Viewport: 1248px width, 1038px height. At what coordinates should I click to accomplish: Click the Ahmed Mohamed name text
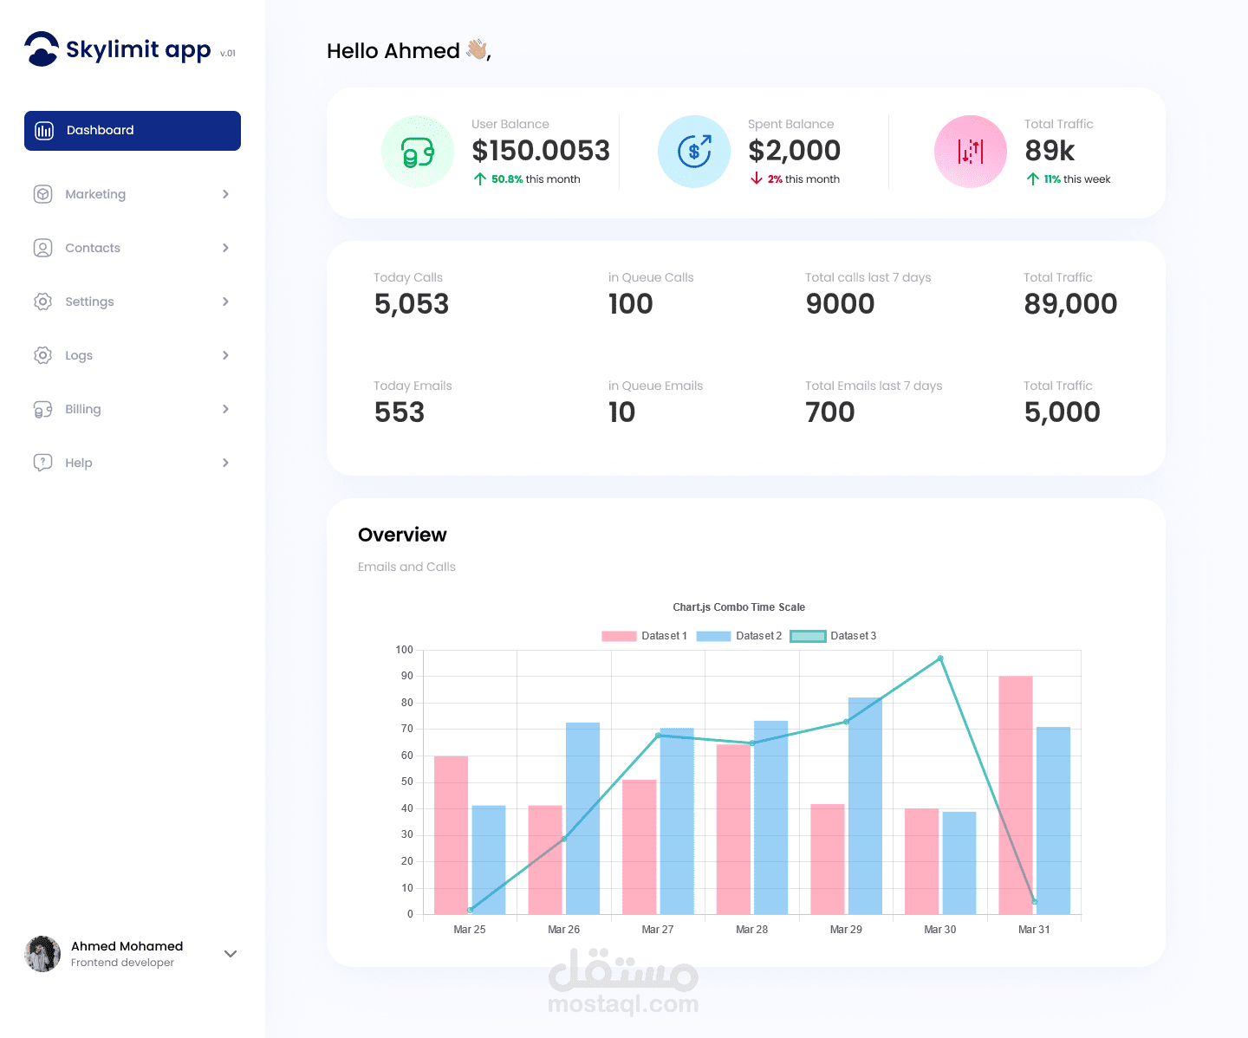(x=127, y=946)
